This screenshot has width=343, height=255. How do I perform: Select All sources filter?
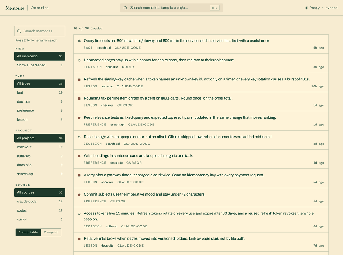point(40,192)
